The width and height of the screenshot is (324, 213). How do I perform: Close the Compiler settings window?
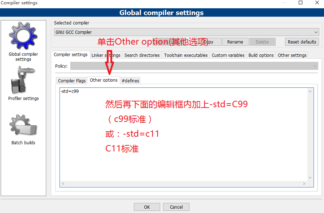click(x=317, y=3)
